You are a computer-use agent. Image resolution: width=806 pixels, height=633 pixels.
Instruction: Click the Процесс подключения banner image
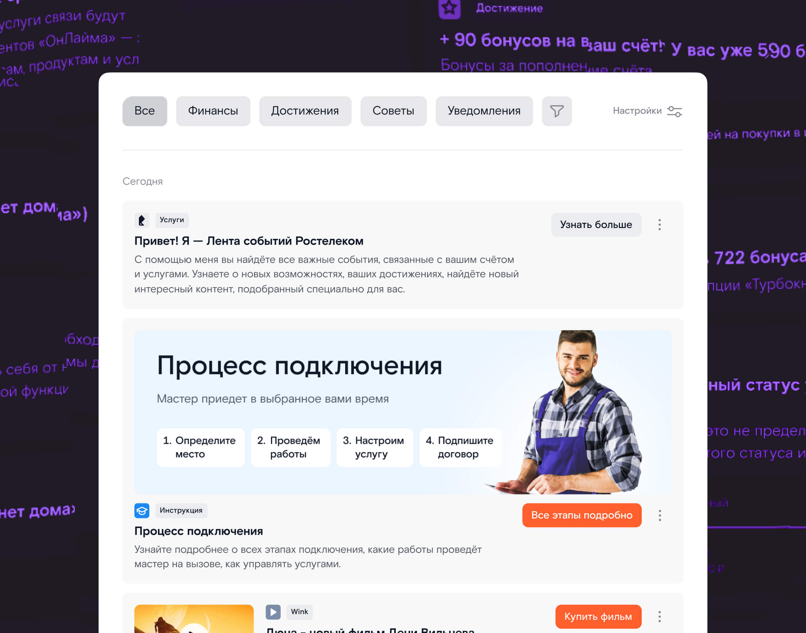(403, 412)
